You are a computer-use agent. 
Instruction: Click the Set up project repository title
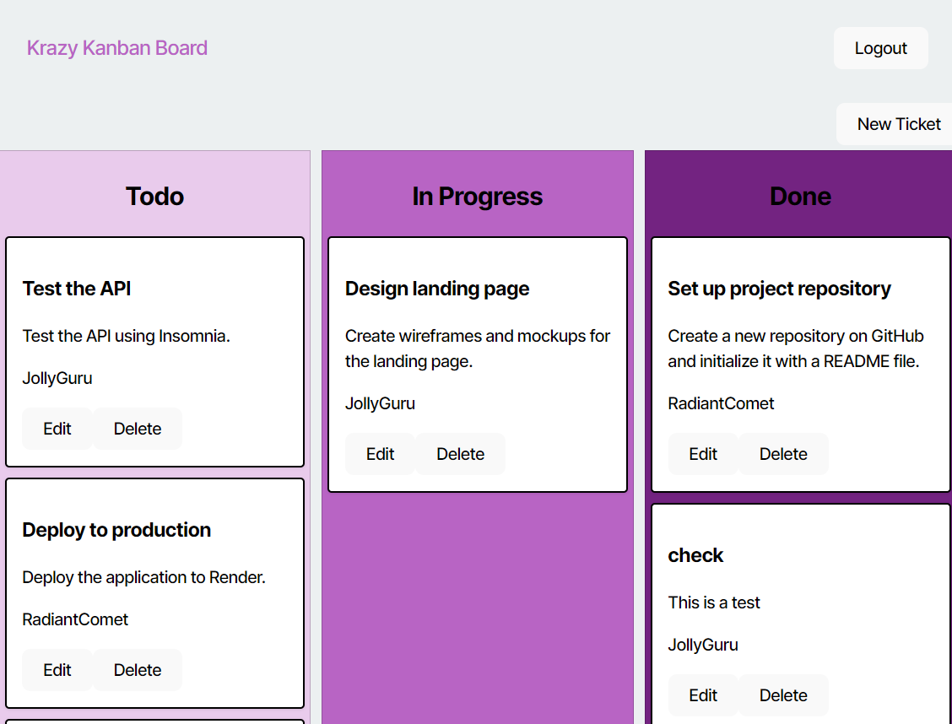[780, 289]
